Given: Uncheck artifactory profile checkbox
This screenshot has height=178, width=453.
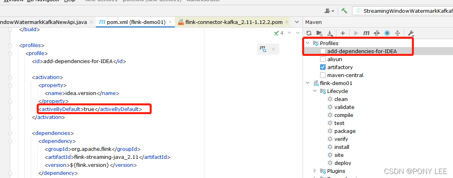Looking at the screenshot, I should click(x=323, y=67).
